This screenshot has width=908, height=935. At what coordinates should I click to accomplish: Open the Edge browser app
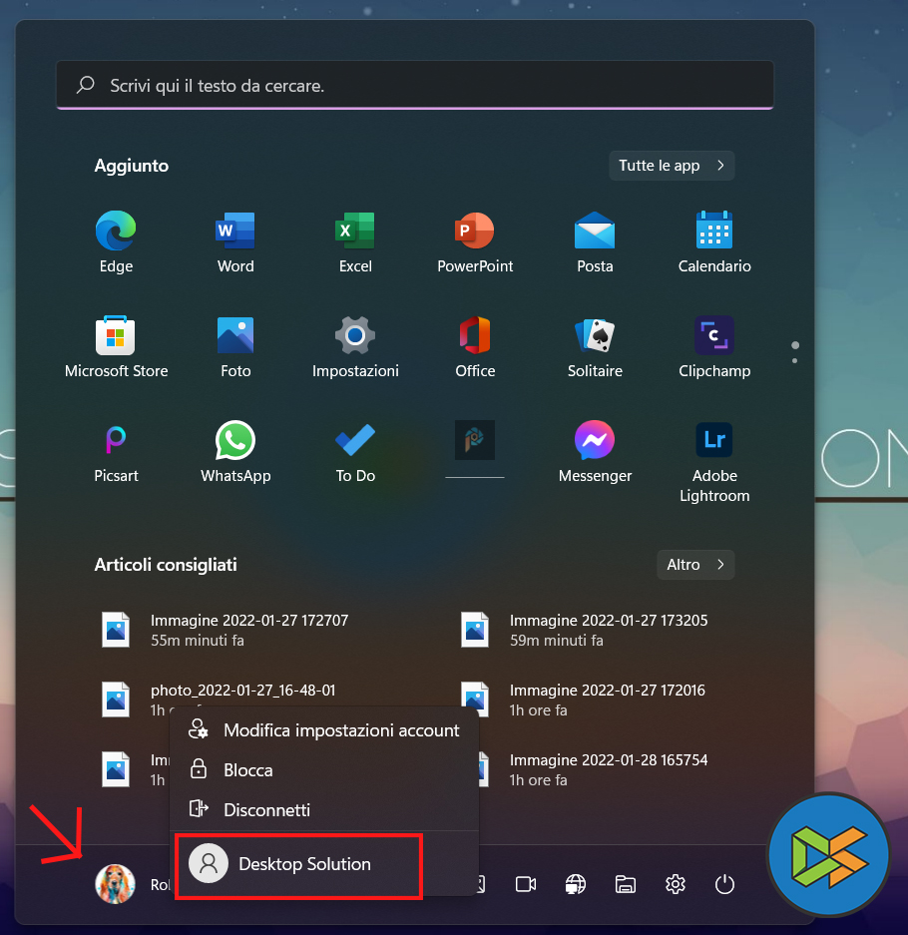[116, 241]
